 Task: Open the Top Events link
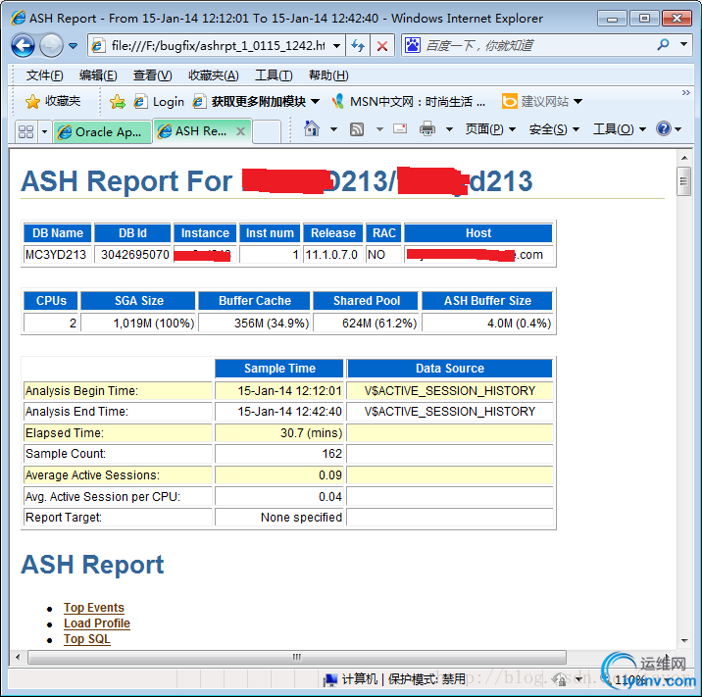[x=93, y=608]
